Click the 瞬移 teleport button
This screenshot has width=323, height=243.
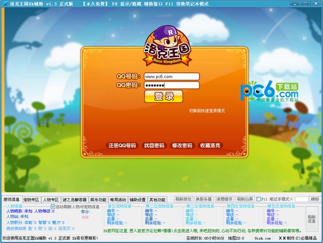click(315, 199)
